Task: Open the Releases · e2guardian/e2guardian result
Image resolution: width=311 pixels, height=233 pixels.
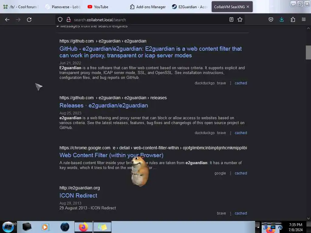Action: [x=104, y=105]
